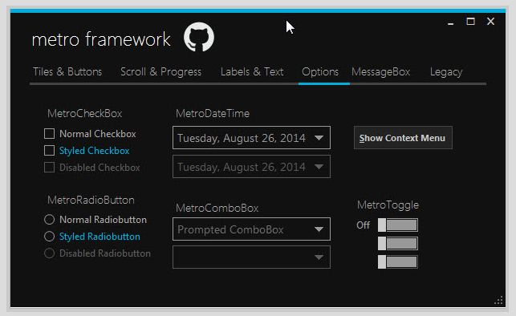Click the MetroCheckBox heading

pos(84,113)
